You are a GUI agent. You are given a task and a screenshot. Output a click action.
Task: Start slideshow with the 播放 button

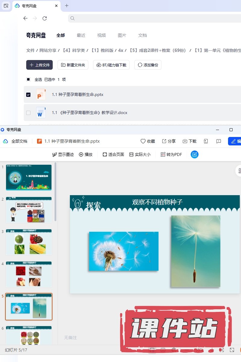[86, 154]
